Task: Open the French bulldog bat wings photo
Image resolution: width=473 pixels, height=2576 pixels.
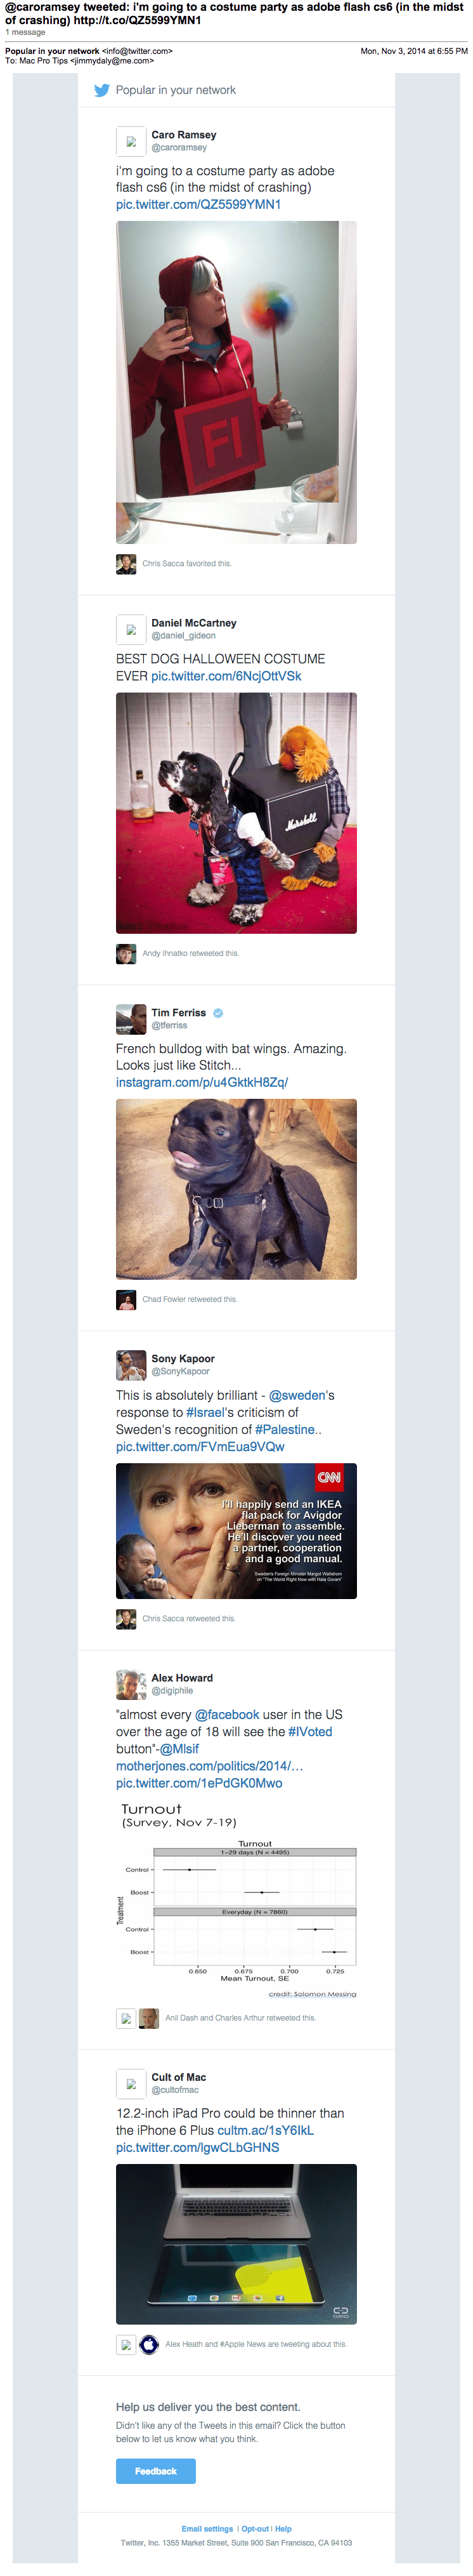Action: tap(235, 1189)
